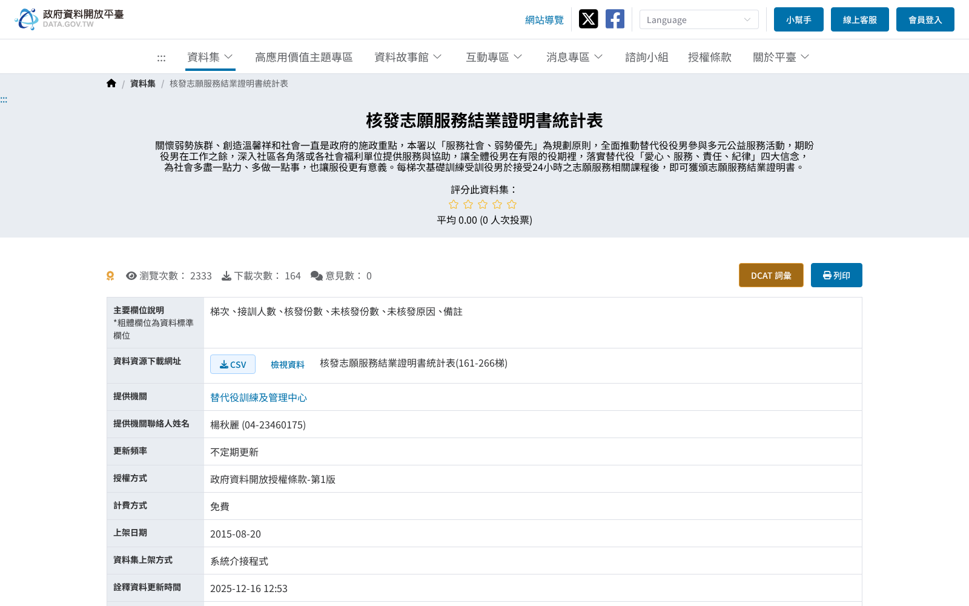Rate dataset with first star
The width and height of the screenshot is (969, 606).
pyautogui.click(x=454, y=205)
